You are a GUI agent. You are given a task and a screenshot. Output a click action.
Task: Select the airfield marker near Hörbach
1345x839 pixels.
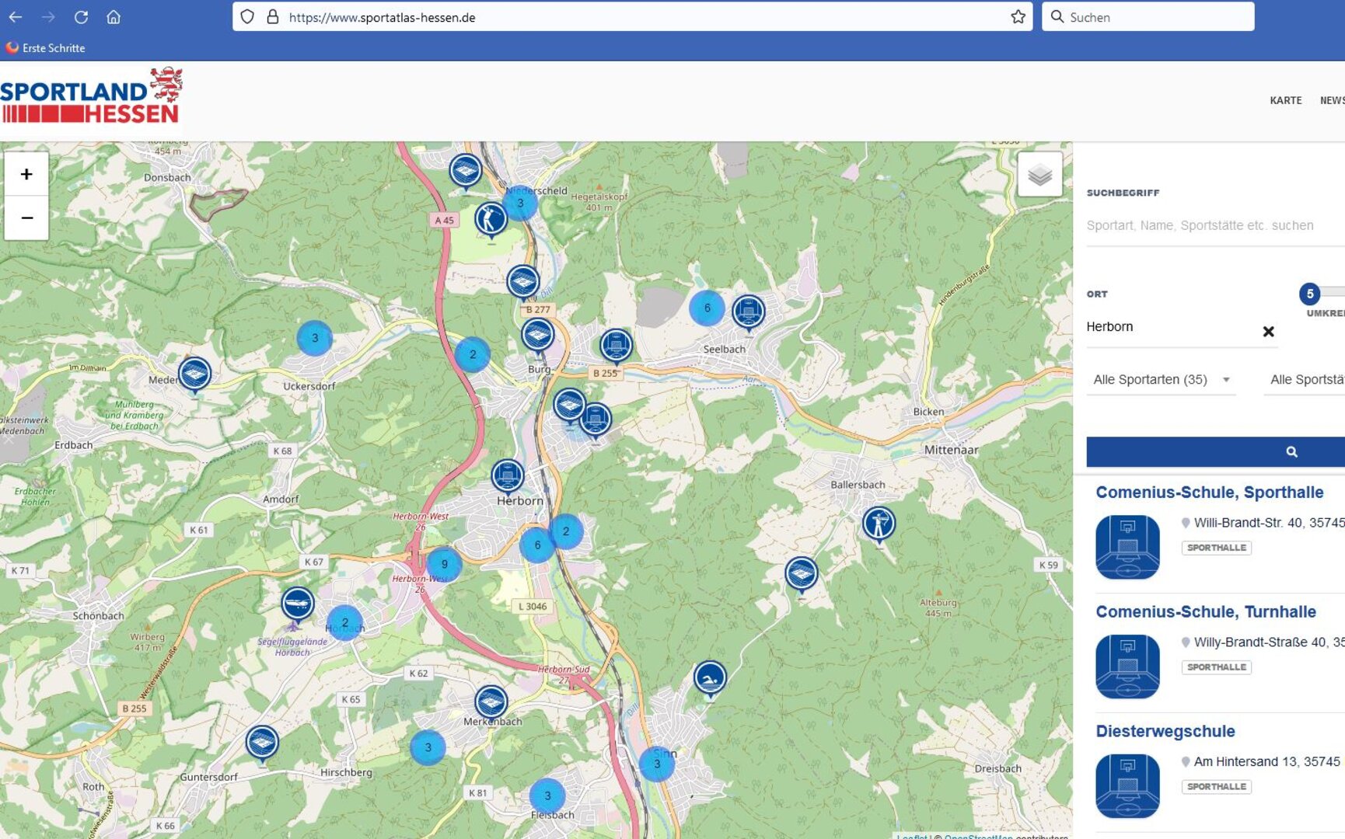[297, 604]
